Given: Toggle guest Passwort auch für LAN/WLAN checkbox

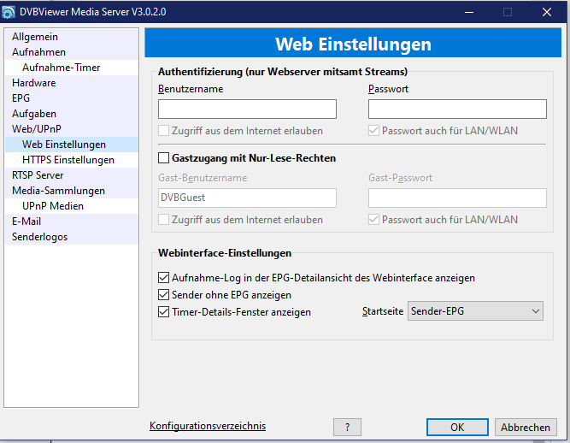Looking at the screenshot, I should coord(373,220).
